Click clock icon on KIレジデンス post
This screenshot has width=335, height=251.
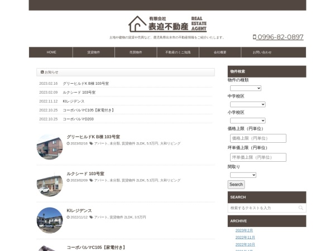click(68, 218)
